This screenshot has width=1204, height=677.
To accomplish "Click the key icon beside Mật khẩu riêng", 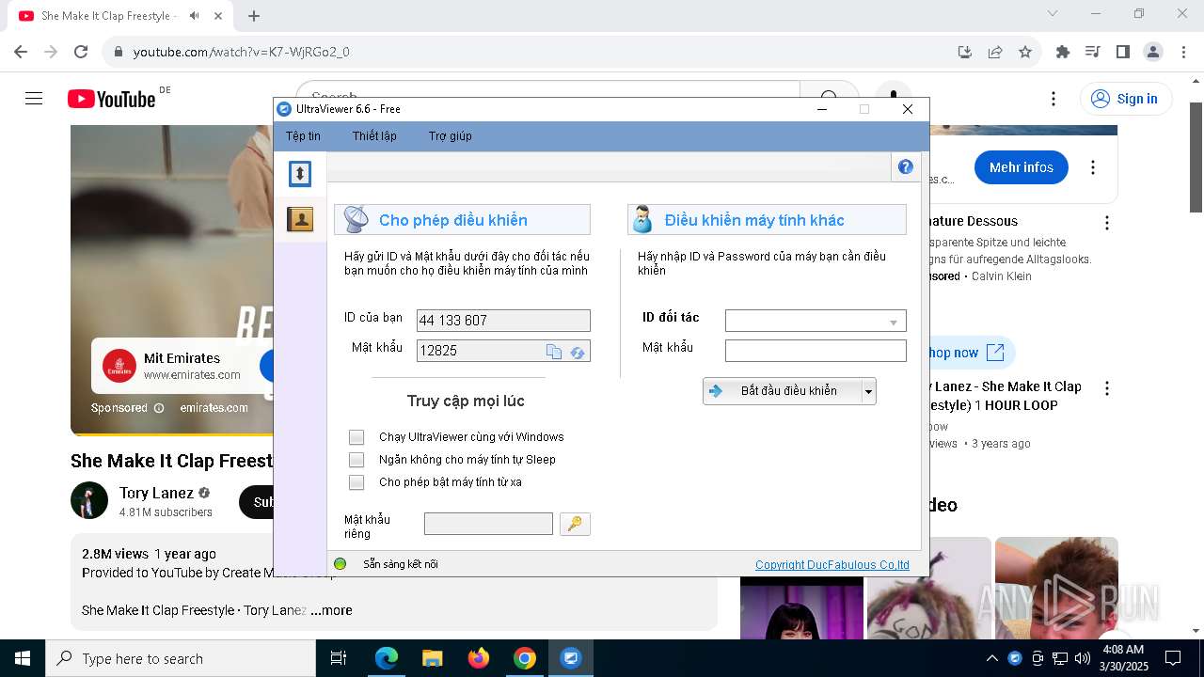I will tap(575, 524).
